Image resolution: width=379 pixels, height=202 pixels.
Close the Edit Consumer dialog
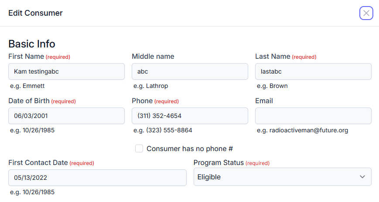click(366, 13)
